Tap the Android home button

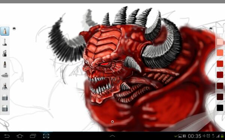(20, 136)
